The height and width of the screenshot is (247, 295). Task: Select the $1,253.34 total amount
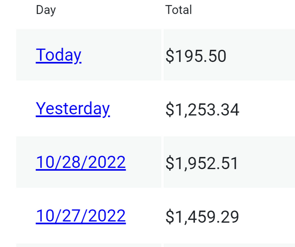click(x=202, y=109)
